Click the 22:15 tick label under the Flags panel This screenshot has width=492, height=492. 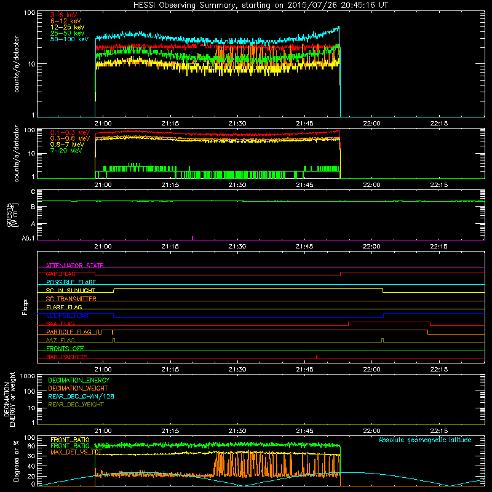438,370
